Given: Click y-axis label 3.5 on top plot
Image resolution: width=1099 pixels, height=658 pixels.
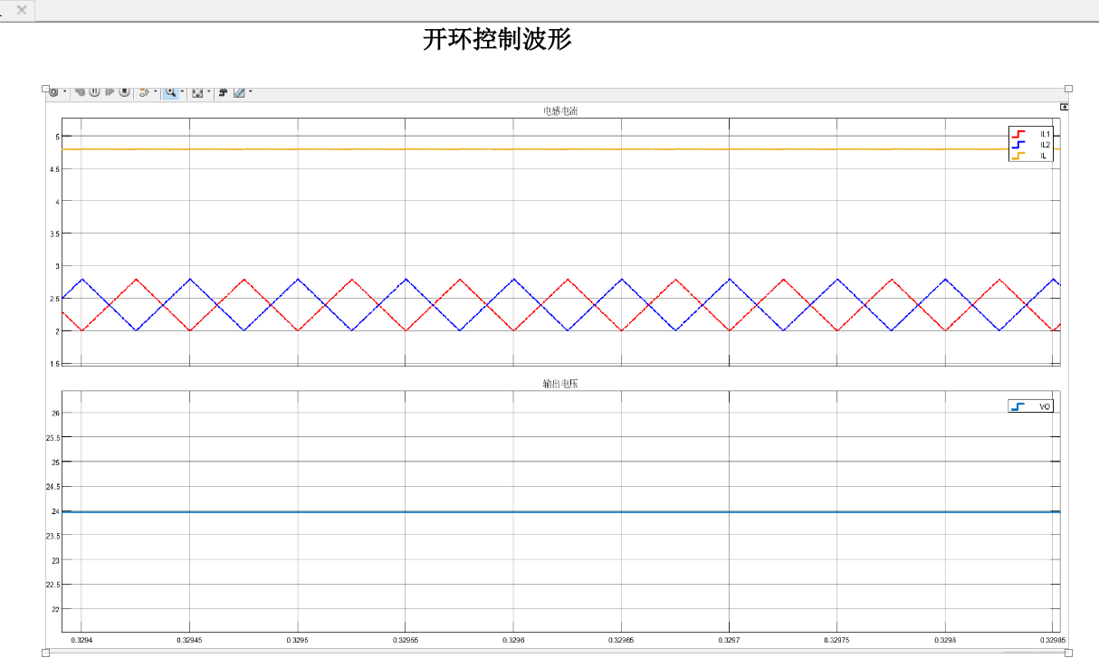Looking at the screenshot, I should (x=53, y=234).
